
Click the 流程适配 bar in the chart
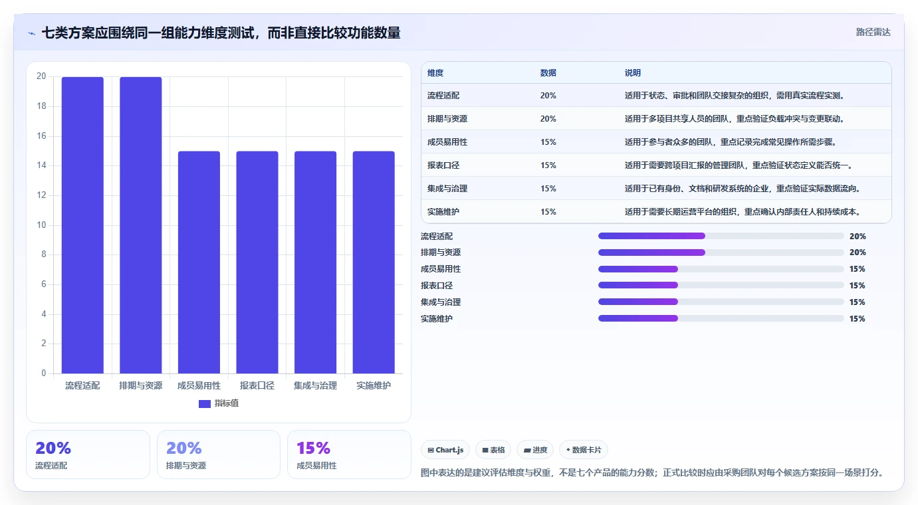(x=82, y=225)
